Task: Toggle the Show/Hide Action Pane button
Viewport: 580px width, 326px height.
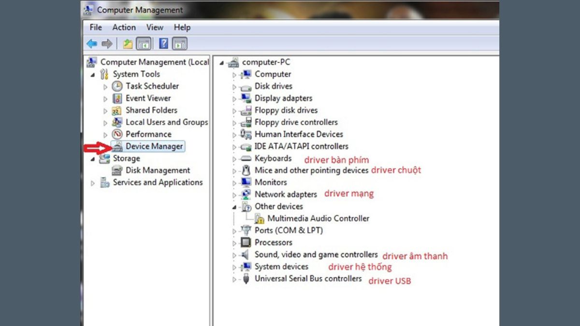Action: (x=179, y=43)
